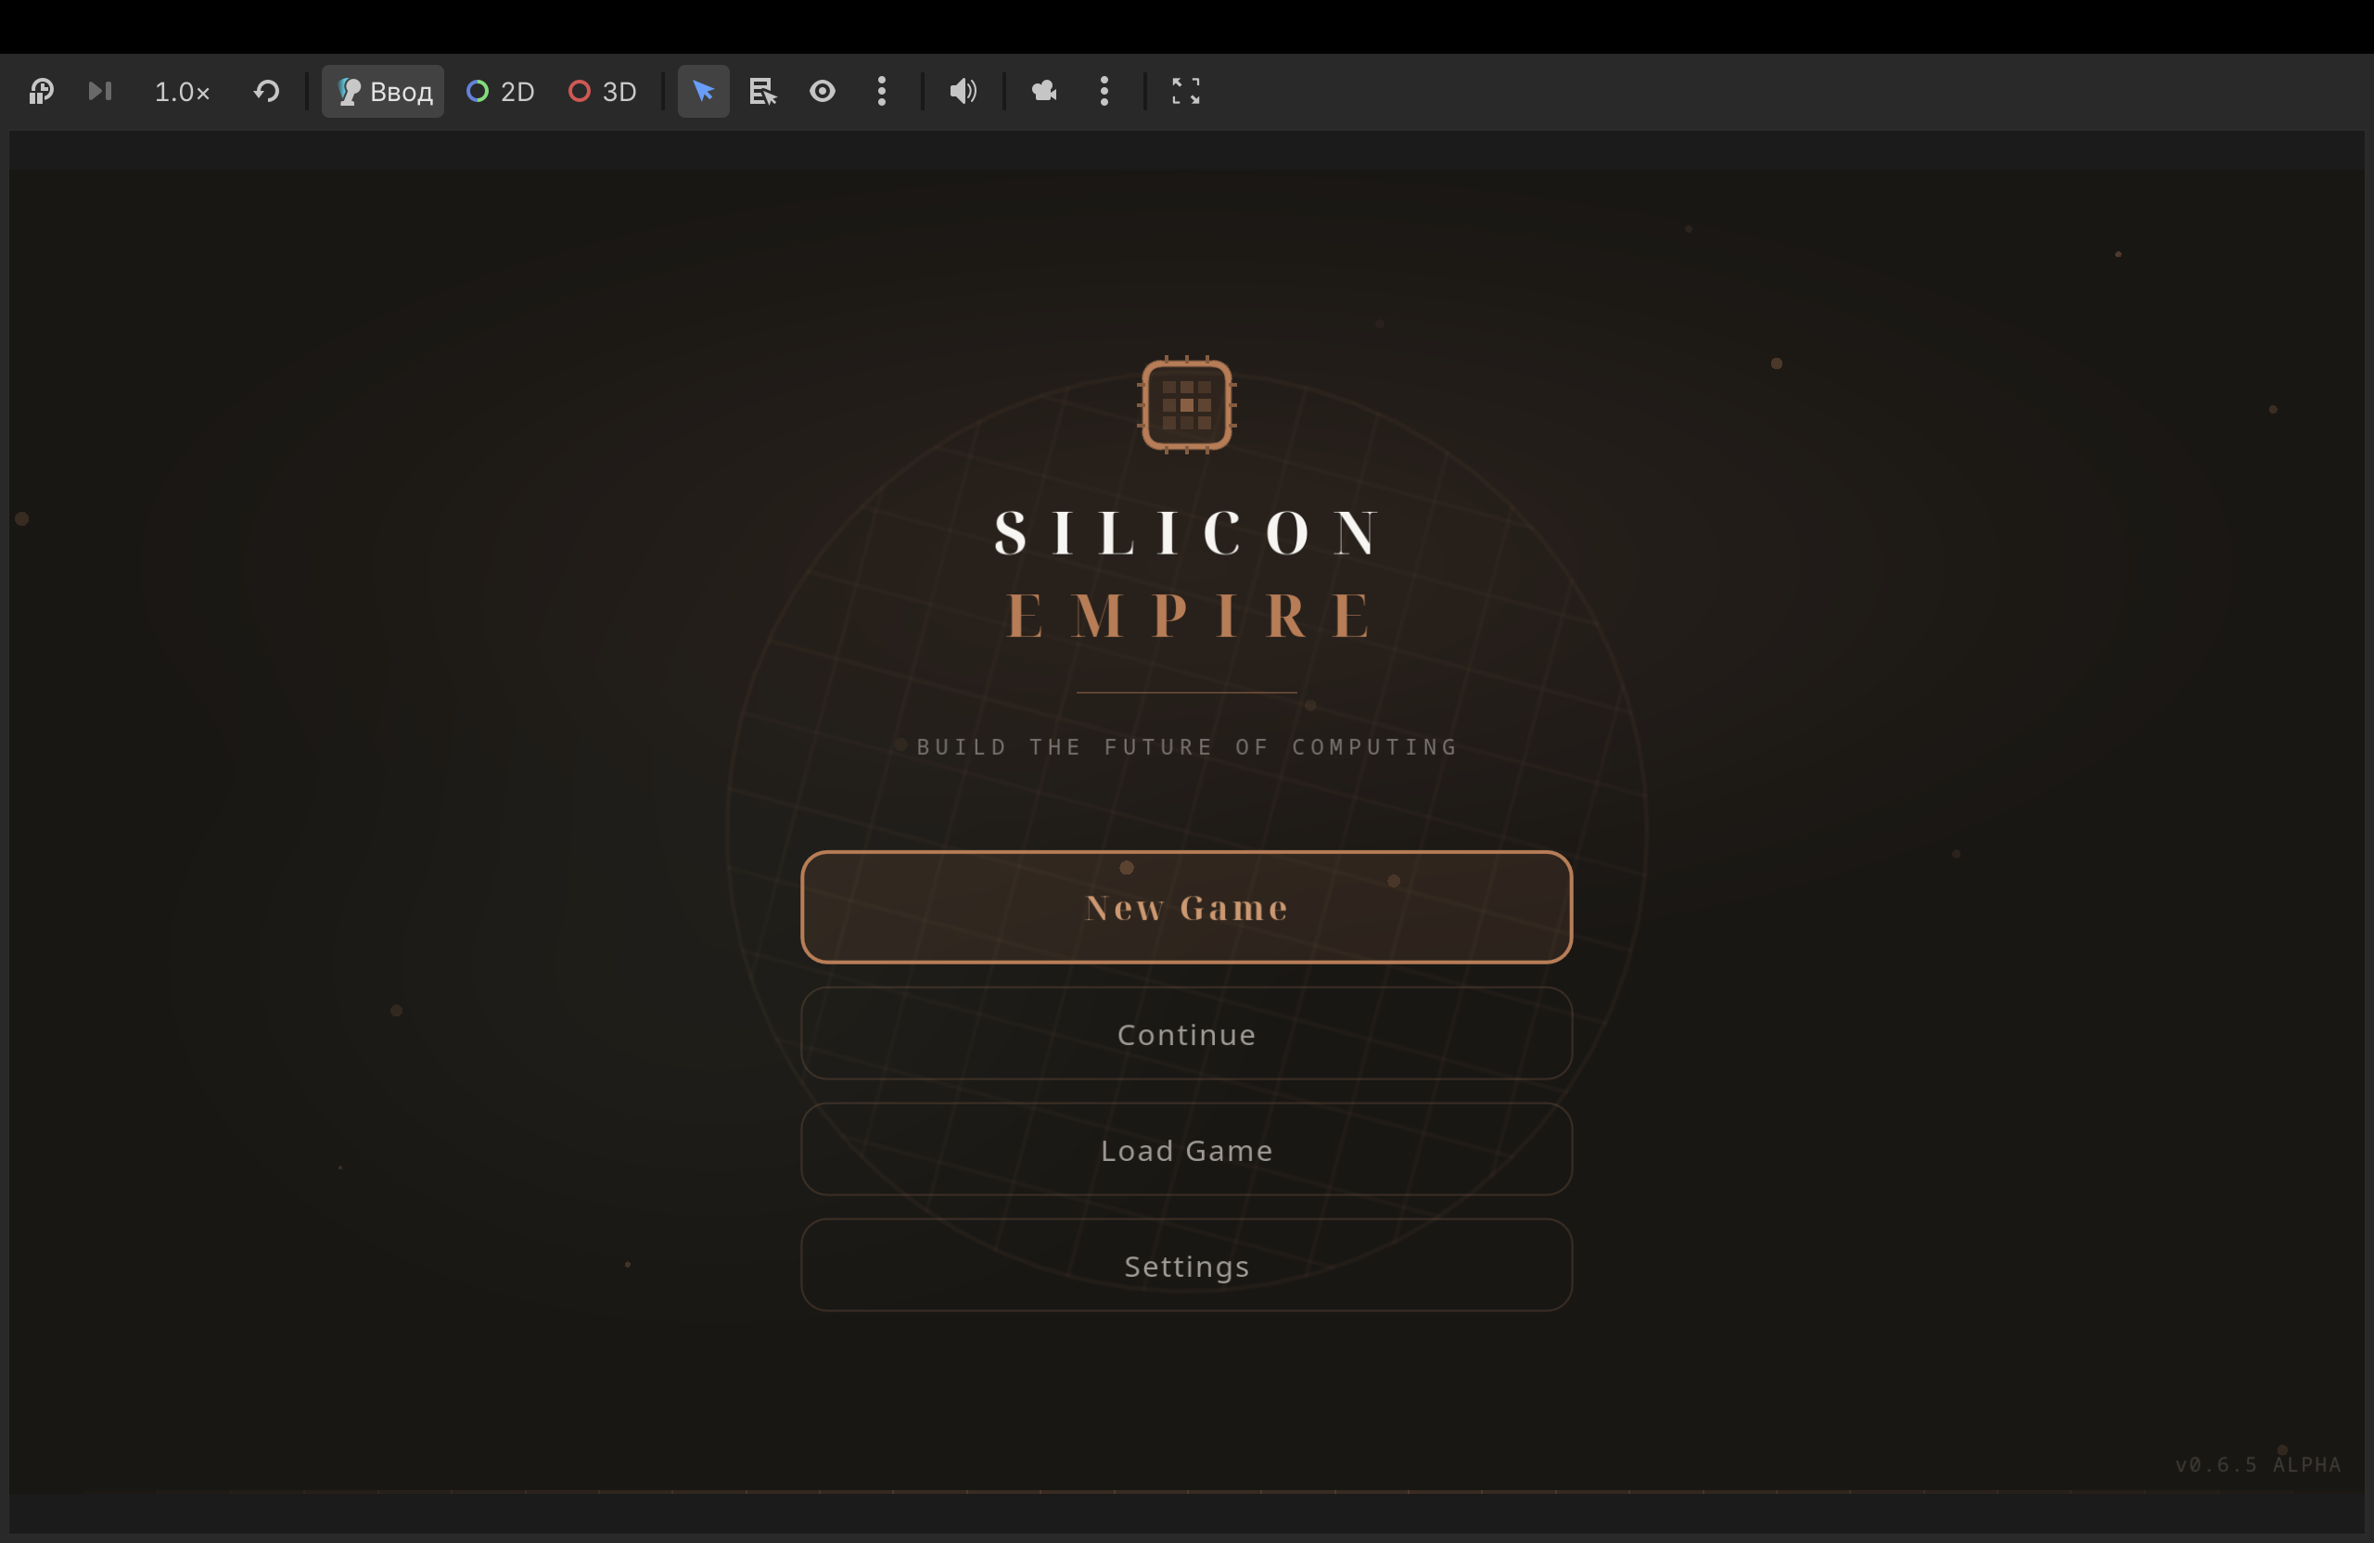Open the Settings menu entry
Screen dimensions: 2374x1543
(x=1186, y=1266)
